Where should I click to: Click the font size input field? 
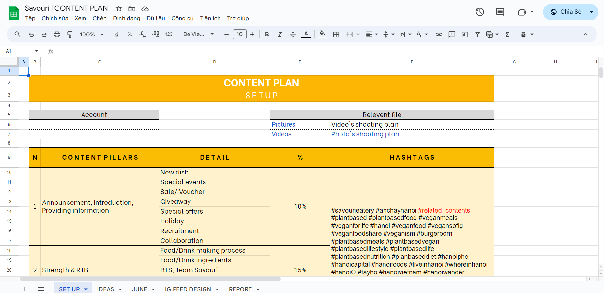tap(240, 34)
